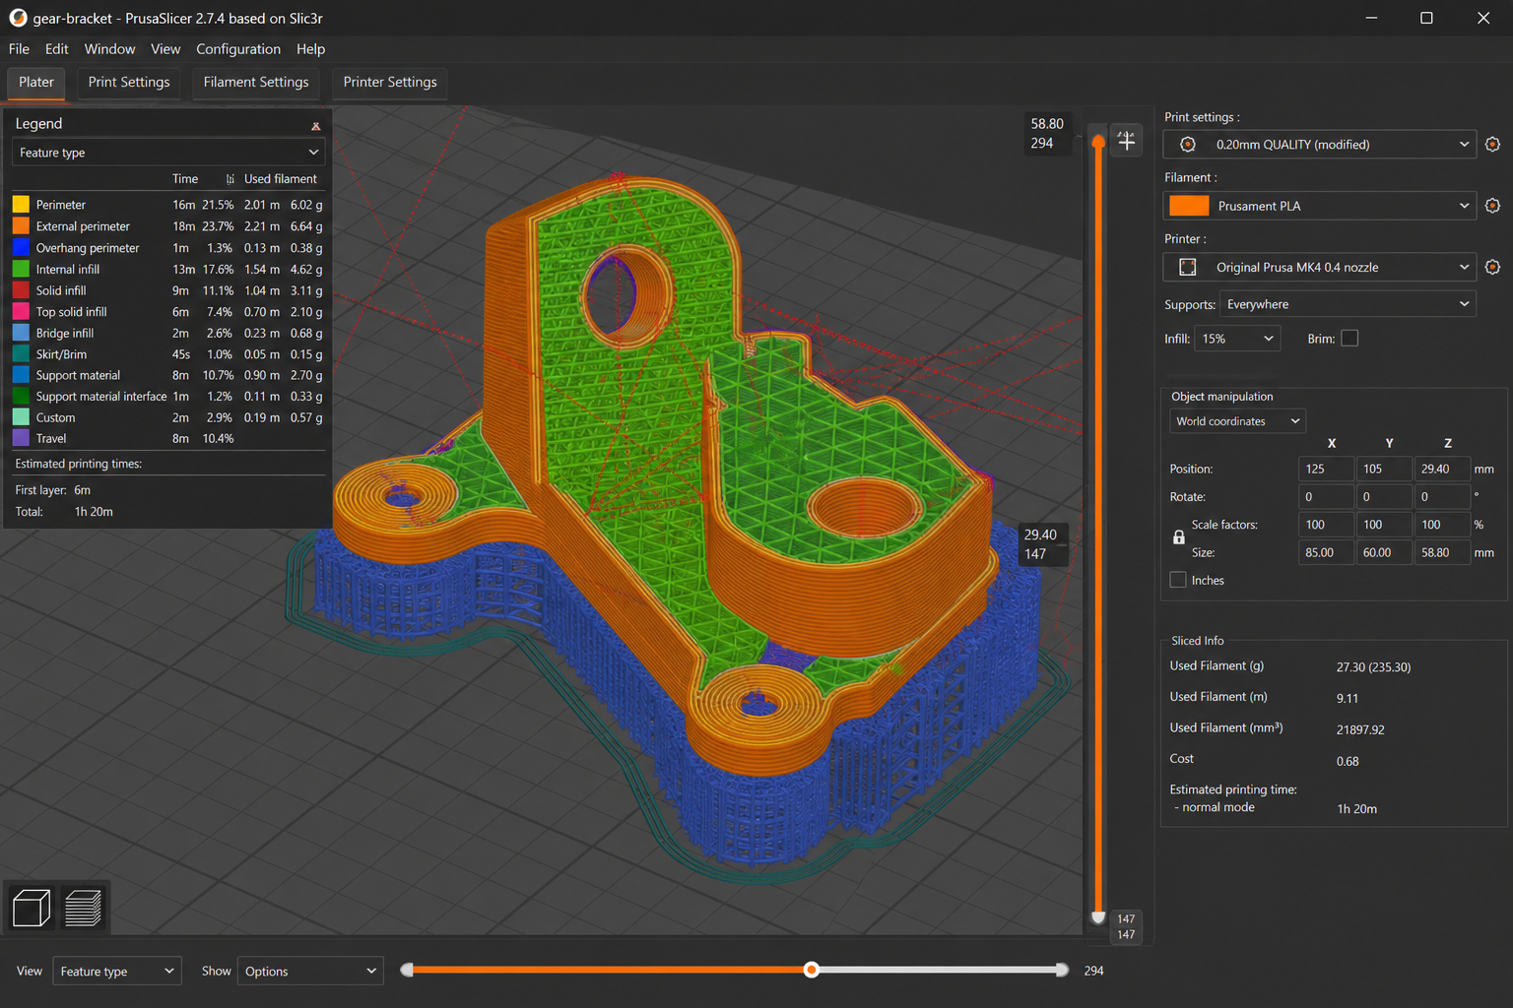The width and height of the screenshot is (1513, 1008).
Task: Click the Prusament PLA orange color swatch
Action: click(1188, 206)
